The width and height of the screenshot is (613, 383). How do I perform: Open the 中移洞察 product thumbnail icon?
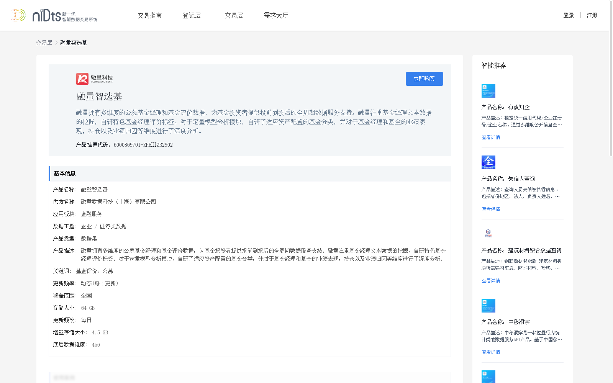click(x=488, y=306)
